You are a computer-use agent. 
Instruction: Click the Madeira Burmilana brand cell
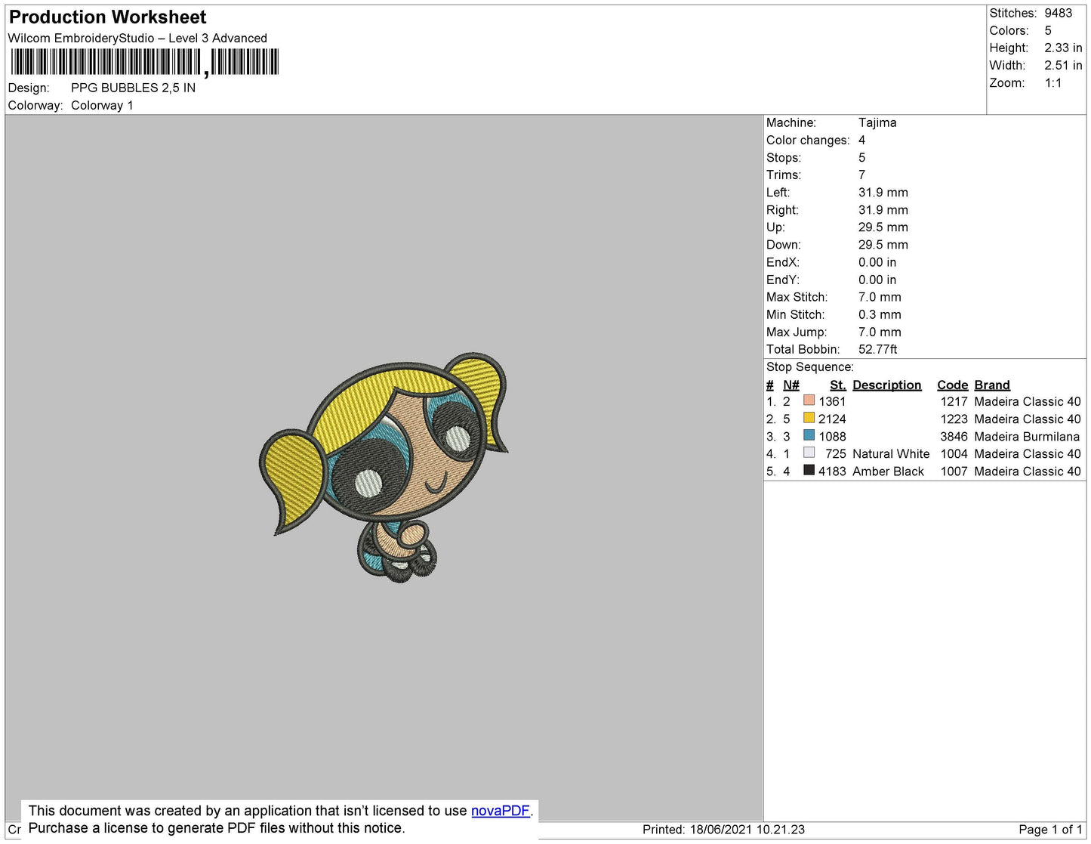pos(1027,437)
